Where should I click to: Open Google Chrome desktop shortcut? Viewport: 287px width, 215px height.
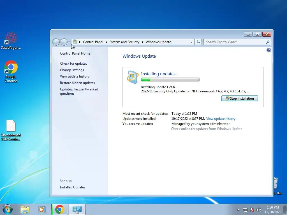(x=11, y=71)
